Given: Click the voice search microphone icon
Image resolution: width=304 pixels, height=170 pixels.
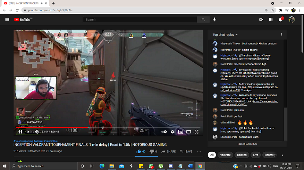Looking at the screenshot, I should pos(215,19).
